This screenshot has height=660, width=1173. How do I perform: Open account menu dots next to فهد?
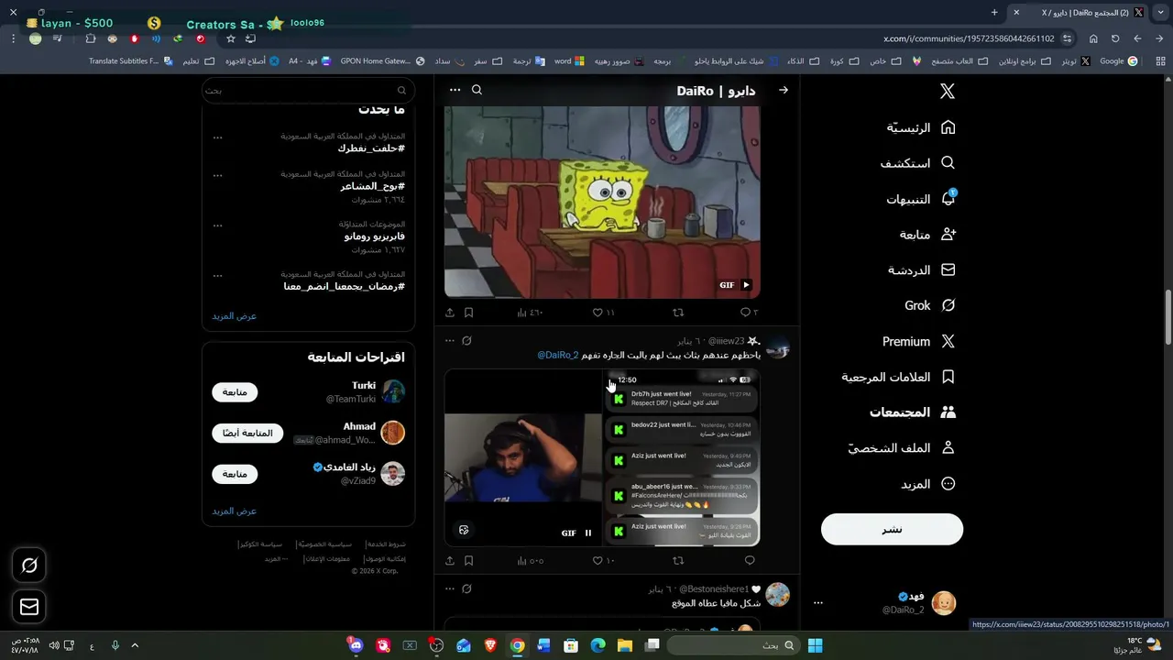818,603
